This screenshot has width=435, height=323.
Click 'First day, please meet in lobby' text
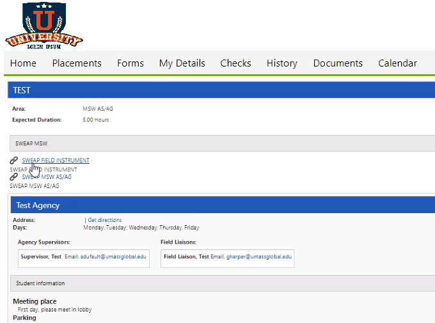pos(54,310)
